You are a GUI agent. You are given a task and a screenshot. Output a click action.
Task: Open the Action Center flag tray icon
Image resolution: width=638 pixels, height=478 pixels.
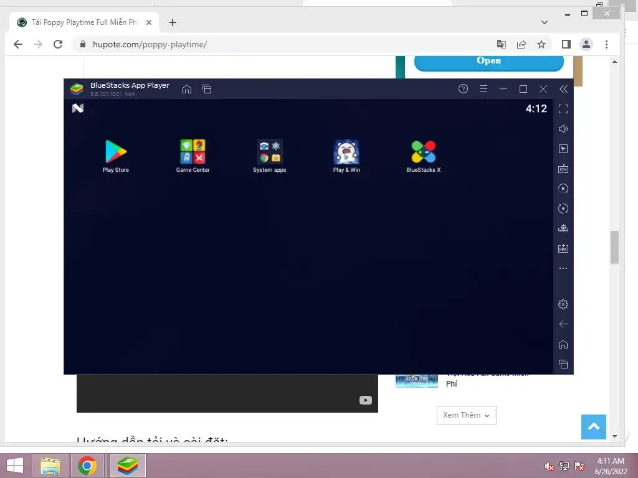[579, 466]
